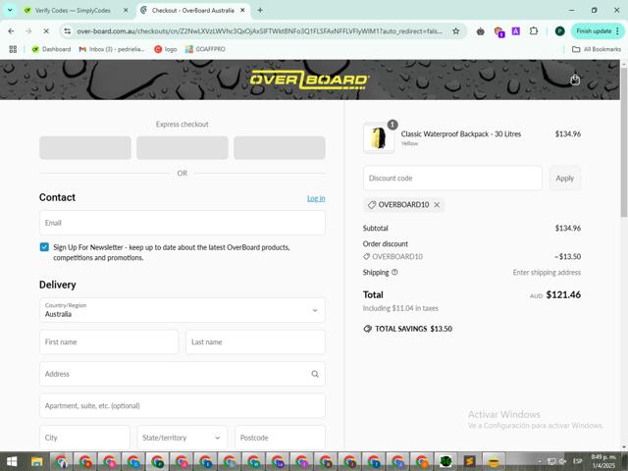Focus the Email input field
This screenshot has height=471, width=628.
[183, 223]
